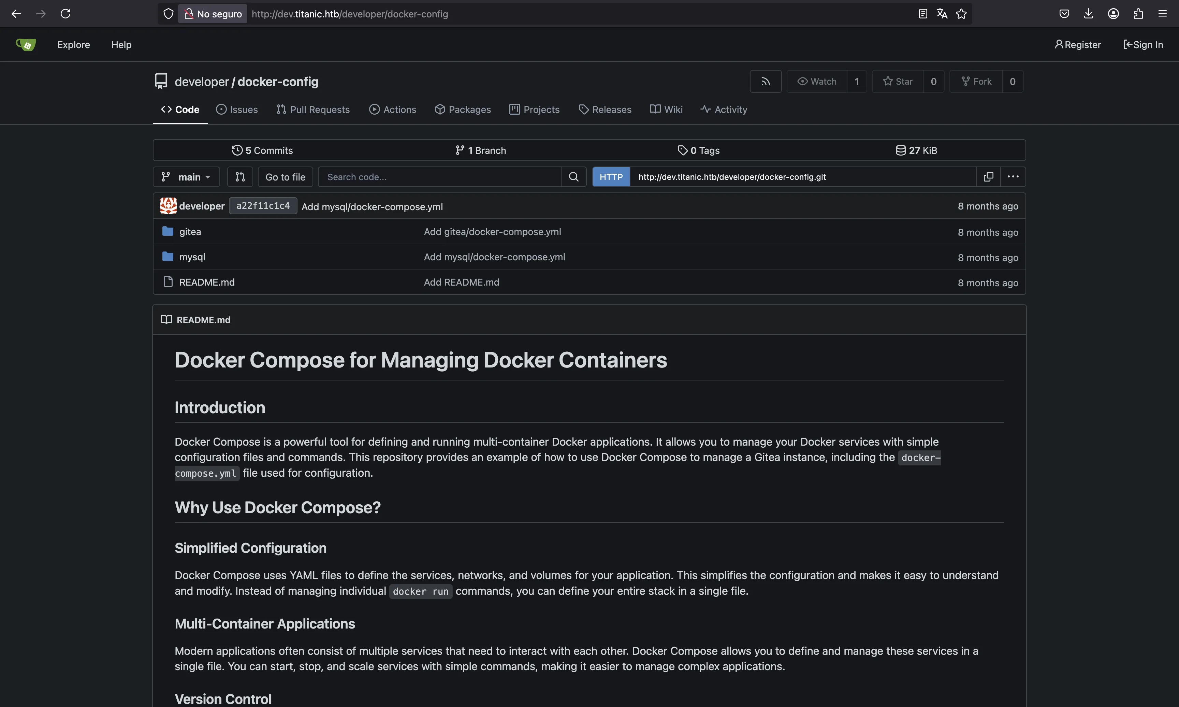
Task: Click the Watch button
Action: [x=817, y=82]
